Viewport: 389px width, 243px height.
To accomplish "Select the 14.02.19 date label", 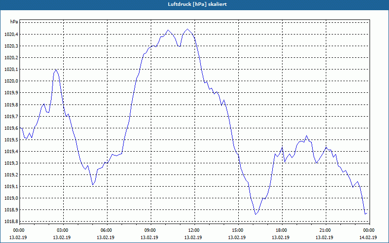I will pos(368,237).
